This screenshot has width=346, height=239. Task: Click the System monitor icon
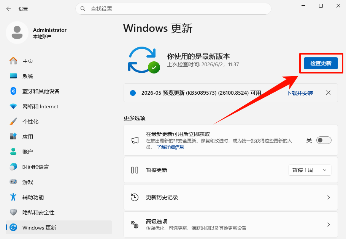[13, 76]
